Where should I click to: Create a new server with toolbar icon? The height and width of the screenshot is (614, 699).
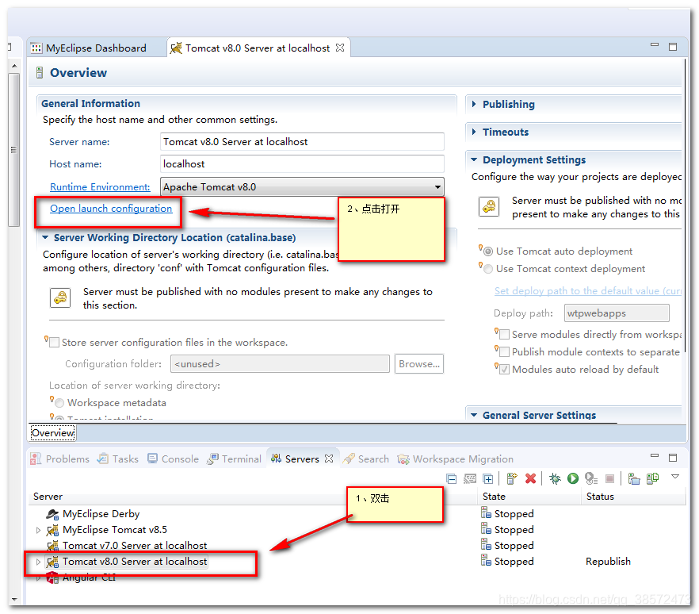[512, 479]
